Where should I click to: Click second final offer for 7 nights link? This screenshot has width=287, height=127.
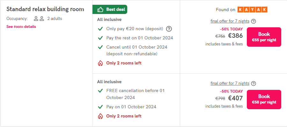tap(230, 84)
